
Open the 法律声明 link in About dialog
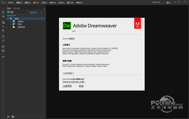tap(67, 86)
